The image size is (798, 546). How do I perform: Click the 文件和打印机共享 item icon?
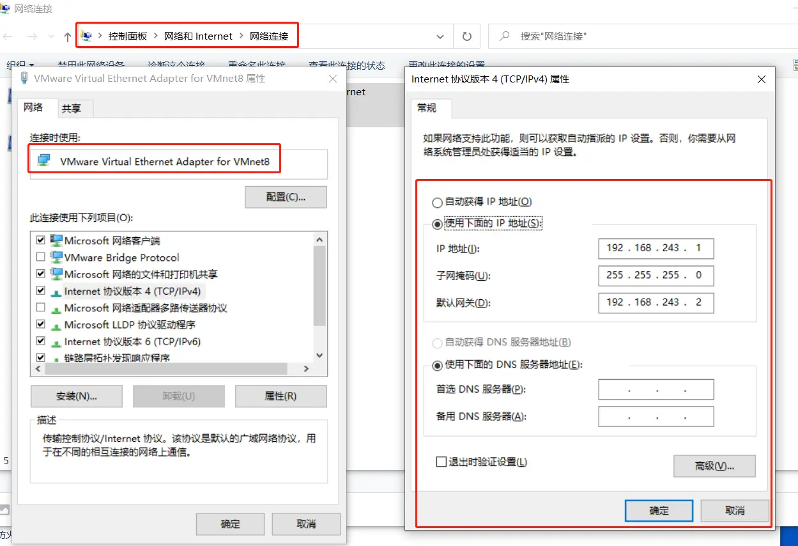[x=56, y=274]
